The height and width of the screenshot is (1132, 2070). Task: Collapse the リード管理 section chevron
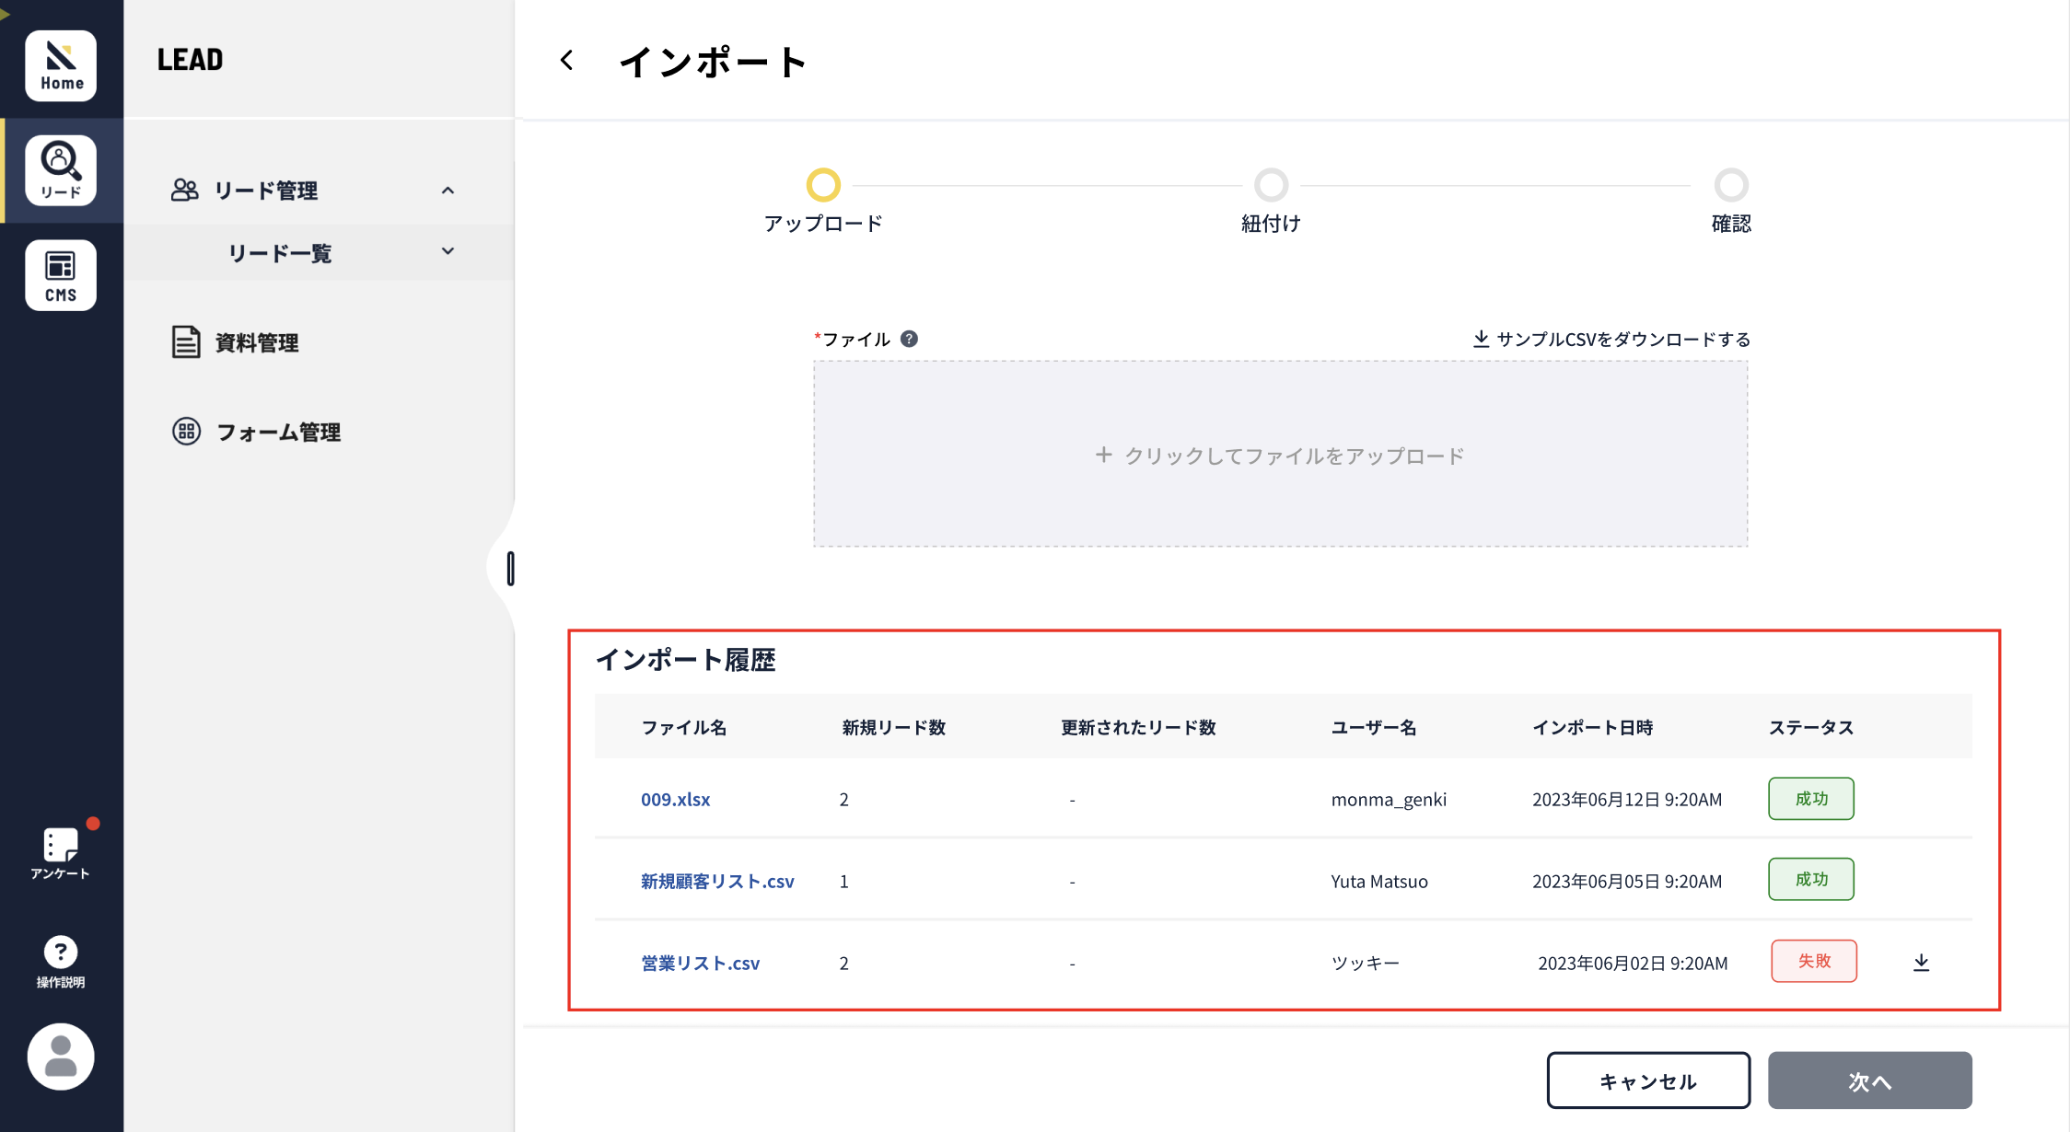tap(448, 191)
